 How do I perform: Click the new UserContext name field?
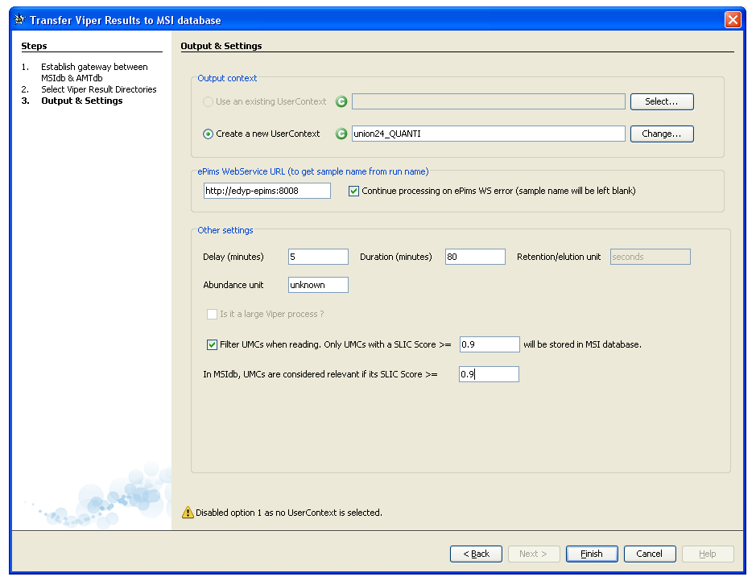coord(488,134)
